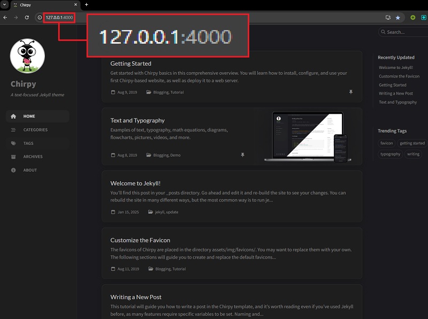Select the "getting started" trending tag
This screenshot has width=428, height=319.
pyautogui.click(x=412, y=143)
